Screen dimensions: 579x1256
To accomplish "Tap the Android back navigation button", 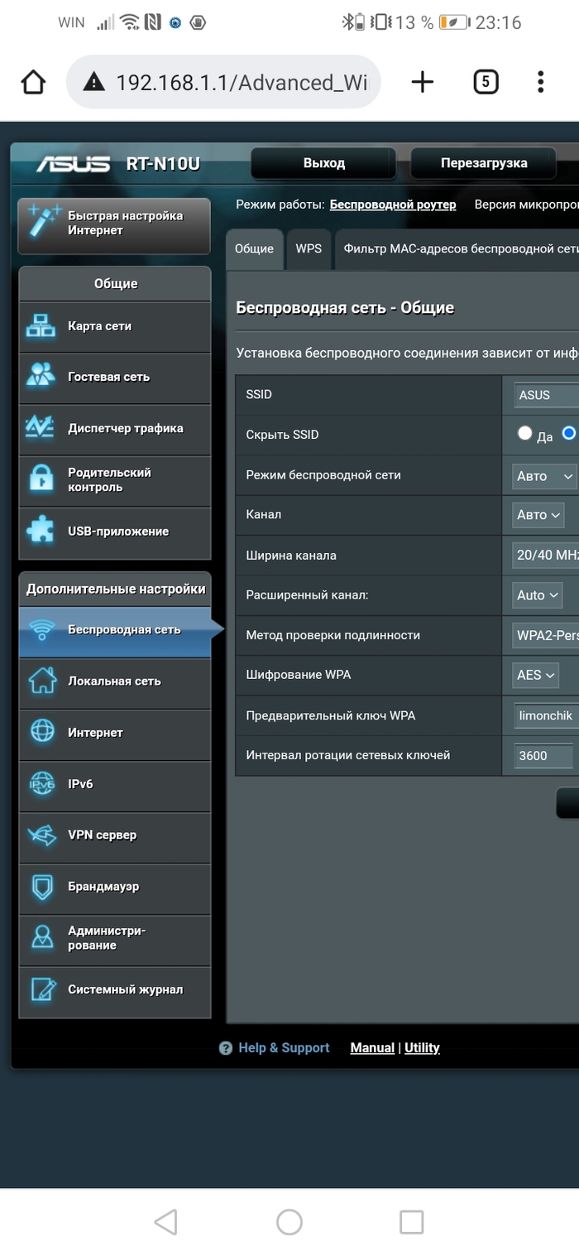I will 166,1222.
